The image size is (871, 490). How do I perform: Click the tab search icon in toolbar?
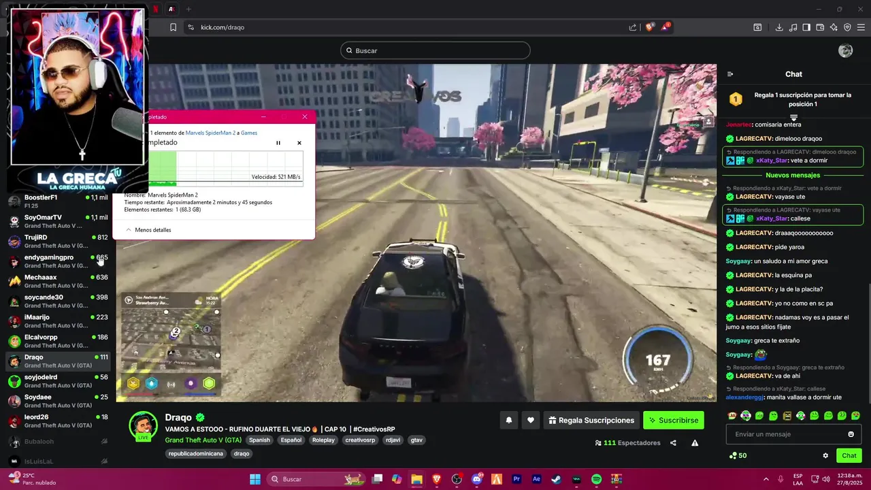pos(757,27)
